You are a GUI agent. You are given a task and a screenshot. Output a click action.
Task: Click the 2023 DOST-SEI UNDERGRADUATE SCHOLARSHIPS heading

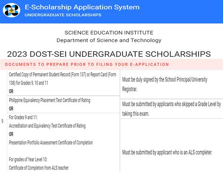click(109, 54)
